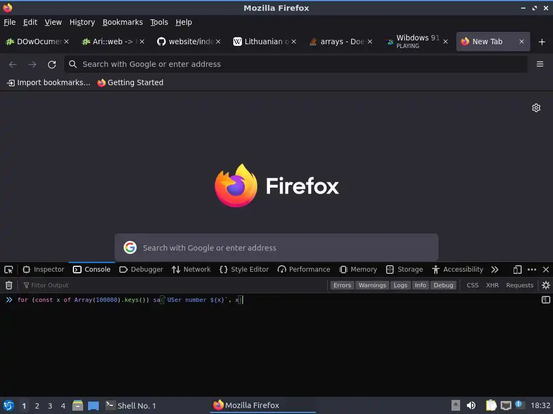Viewport: 553px width, 414px height.
Task: Toggle Logs filter in console
Action: click(x=400, y=285)
